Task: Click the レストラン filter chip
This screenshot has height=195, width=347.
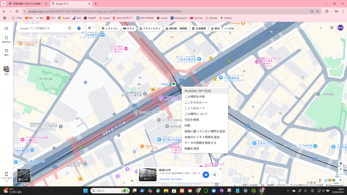Action: click(110, 28)
